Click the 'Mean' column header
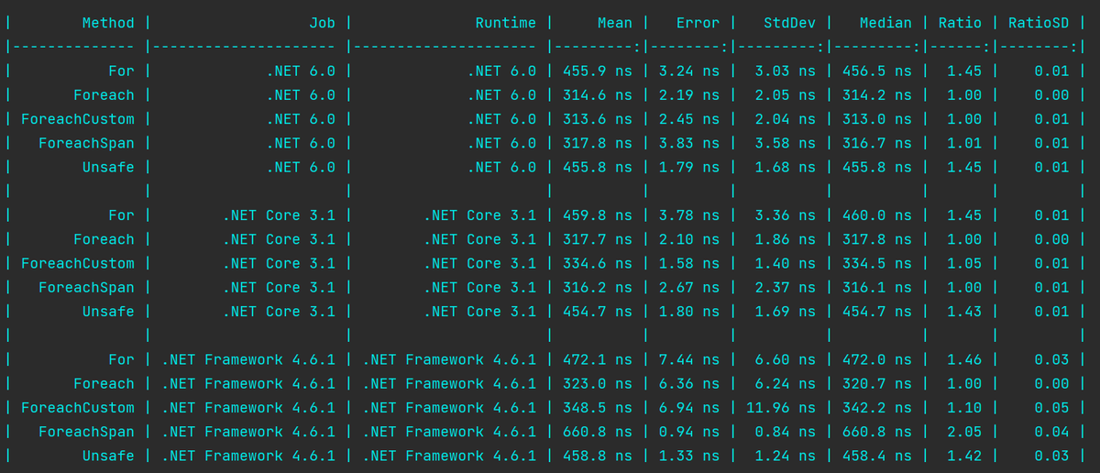1100x473 pixels. click(614, 23)
